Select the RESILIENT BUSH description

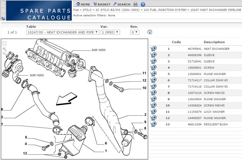(x=216, y=125)
